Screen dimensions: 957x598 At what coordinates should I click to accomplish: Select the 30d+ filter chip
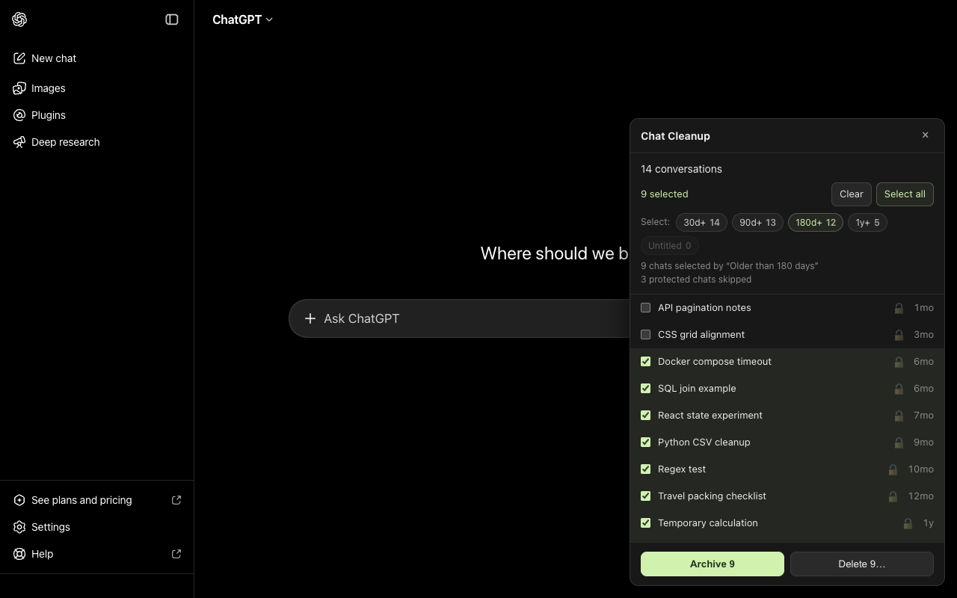(701, 223)
